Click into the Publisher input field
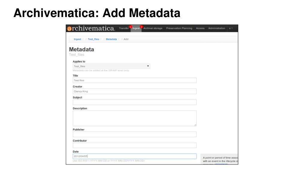 pyautogui.click(x=135, y=134)
